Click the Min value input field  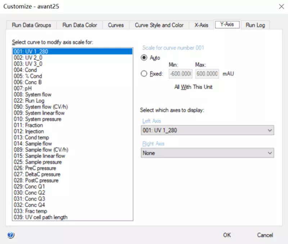pyautogui.click(x=181, y=74)
